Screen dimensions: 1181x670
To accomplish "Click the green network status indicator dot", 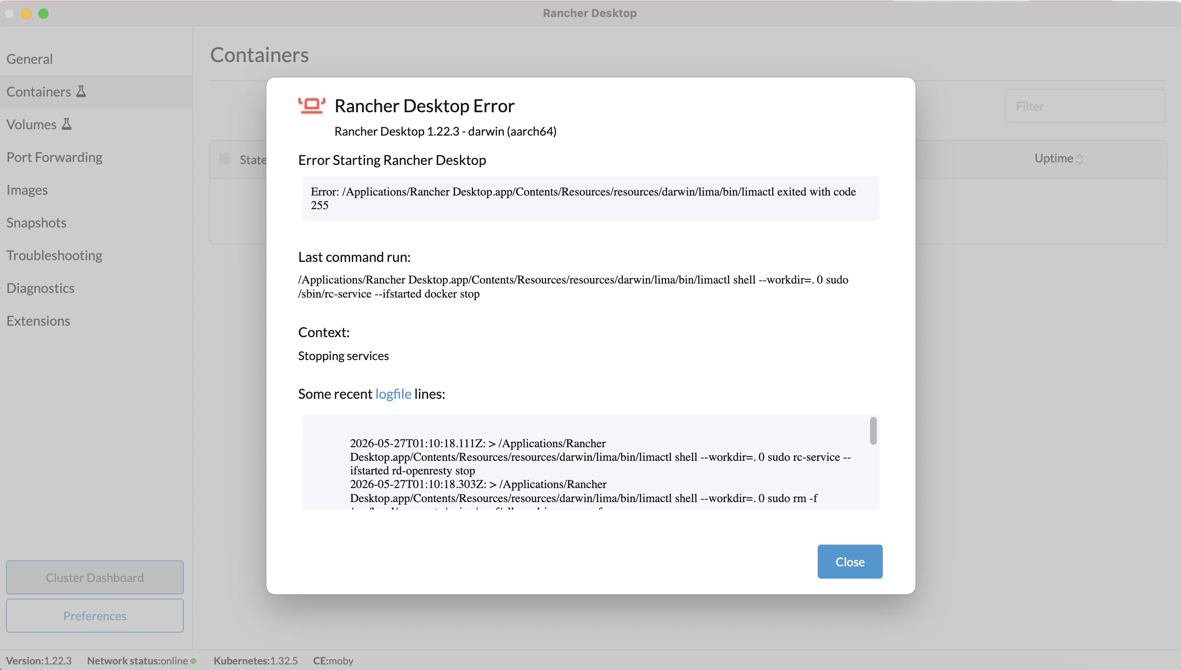I will coord(194,661).
